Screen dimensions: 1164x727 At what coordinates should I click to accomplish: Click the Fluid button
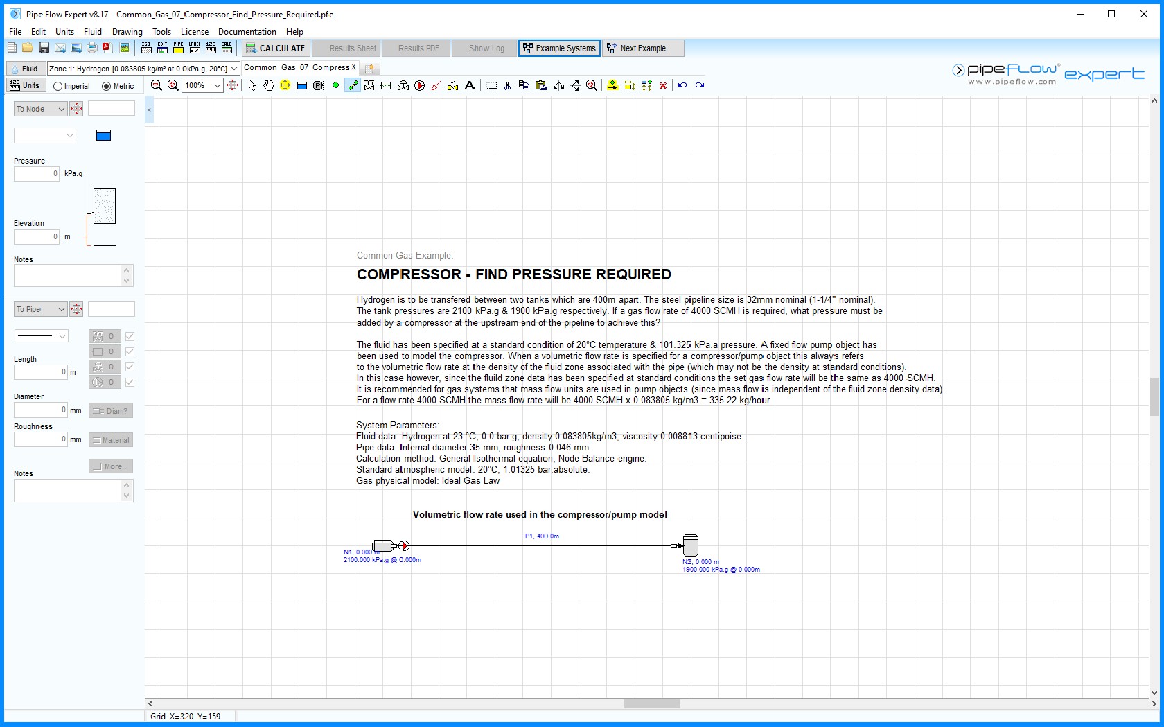coord(25,68)
